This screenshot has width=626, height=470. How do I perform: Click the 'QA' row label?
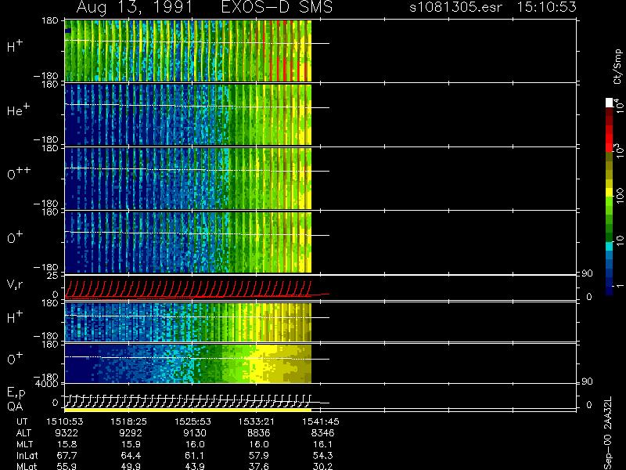[15, 407]
